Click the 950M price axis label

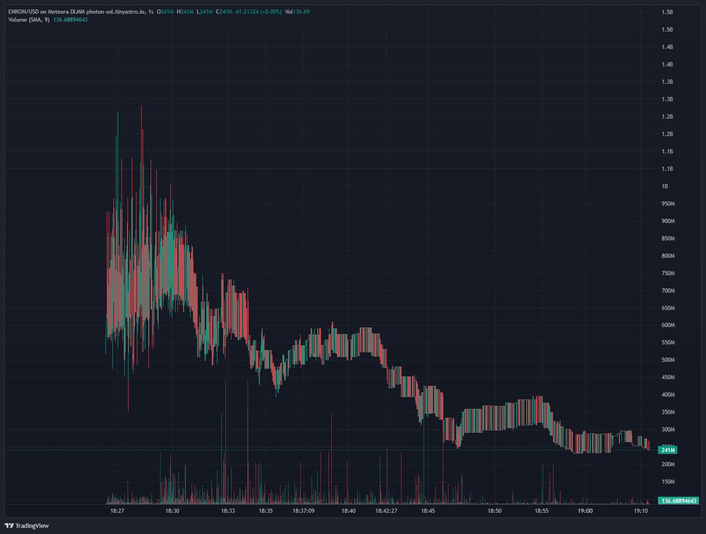pos(668,204)
